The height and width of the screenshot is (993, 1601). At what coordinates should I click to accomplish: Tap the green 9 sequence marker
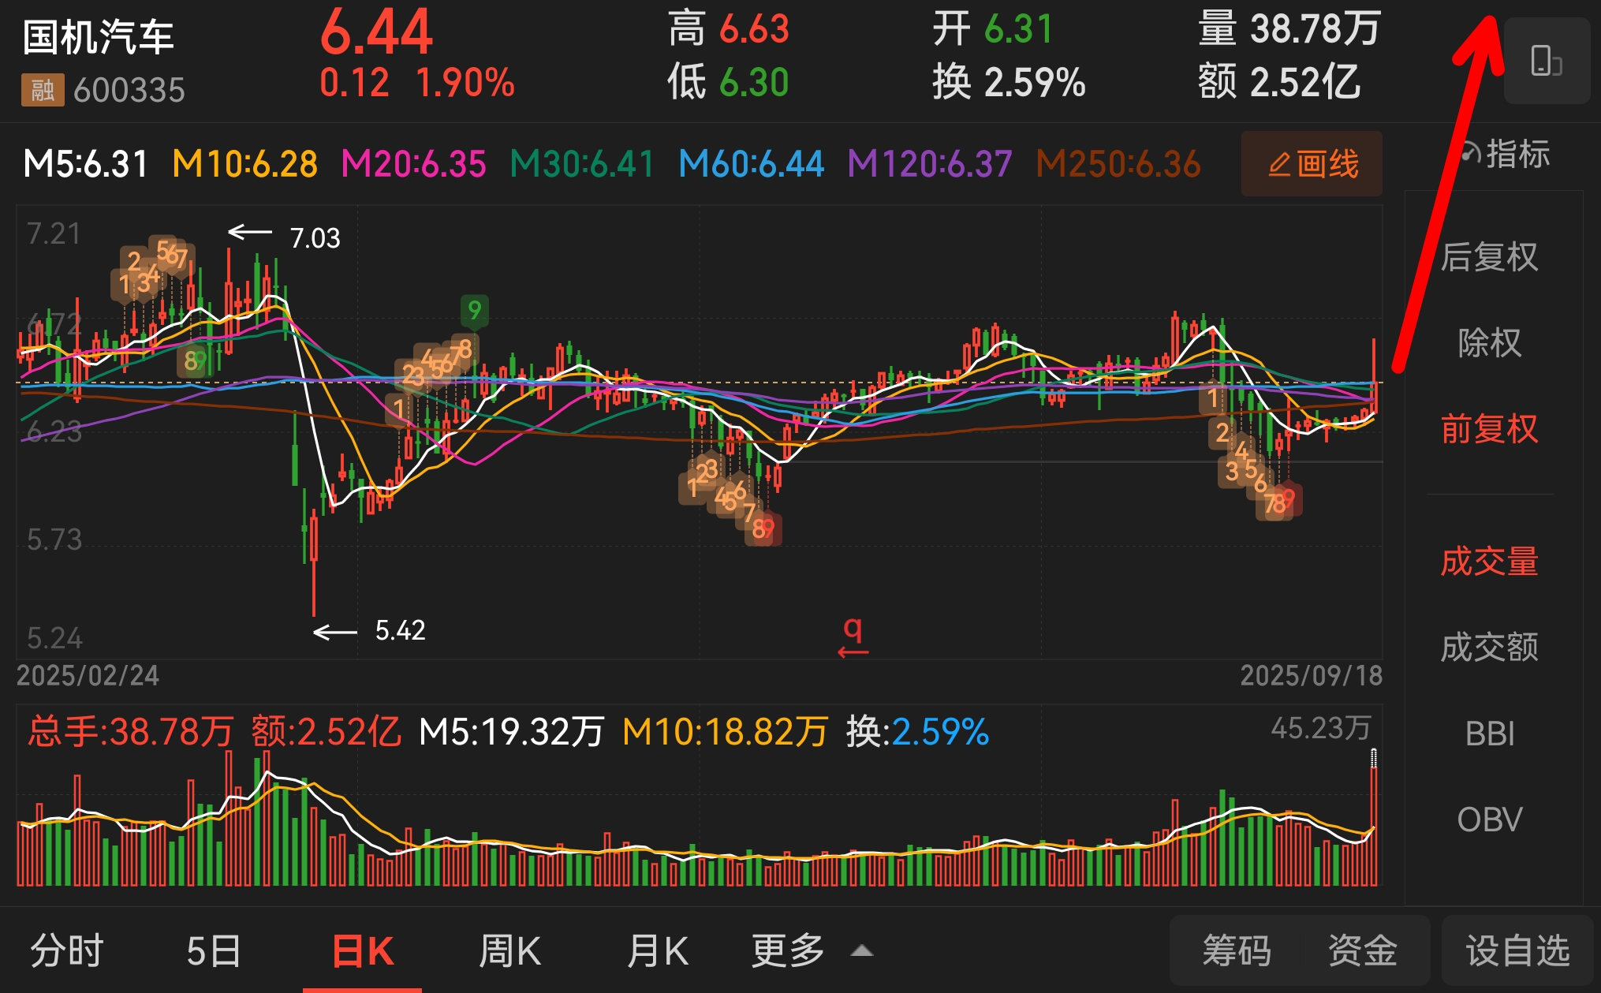coord(474,311)
